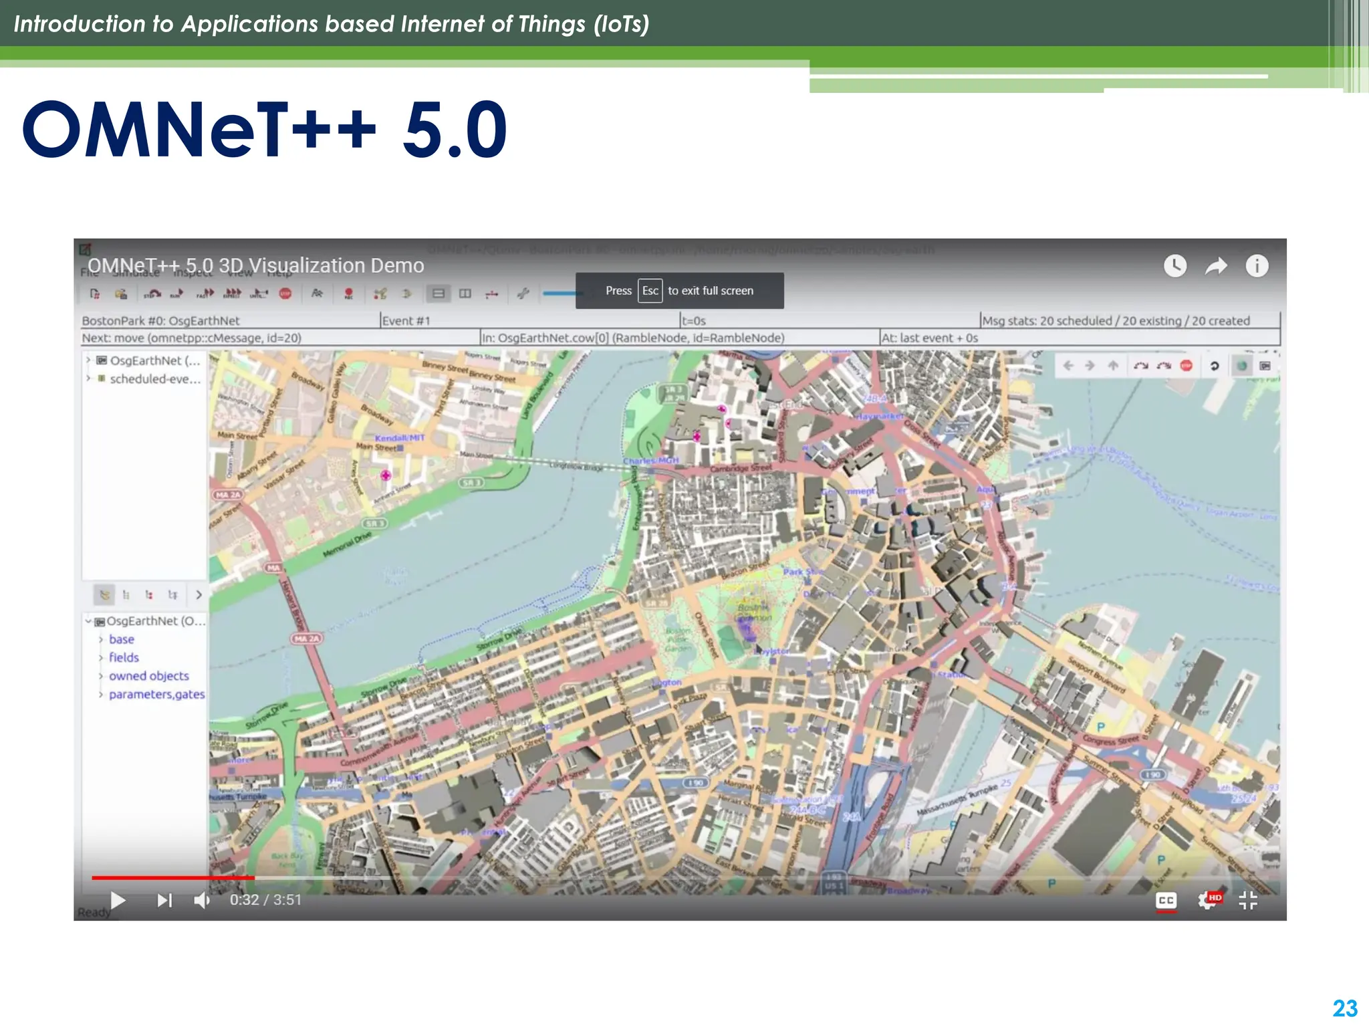Viewport: 1369px width, 1027px height.
Task: Select the 'owned objects' tree text
Action: [149, 676]
